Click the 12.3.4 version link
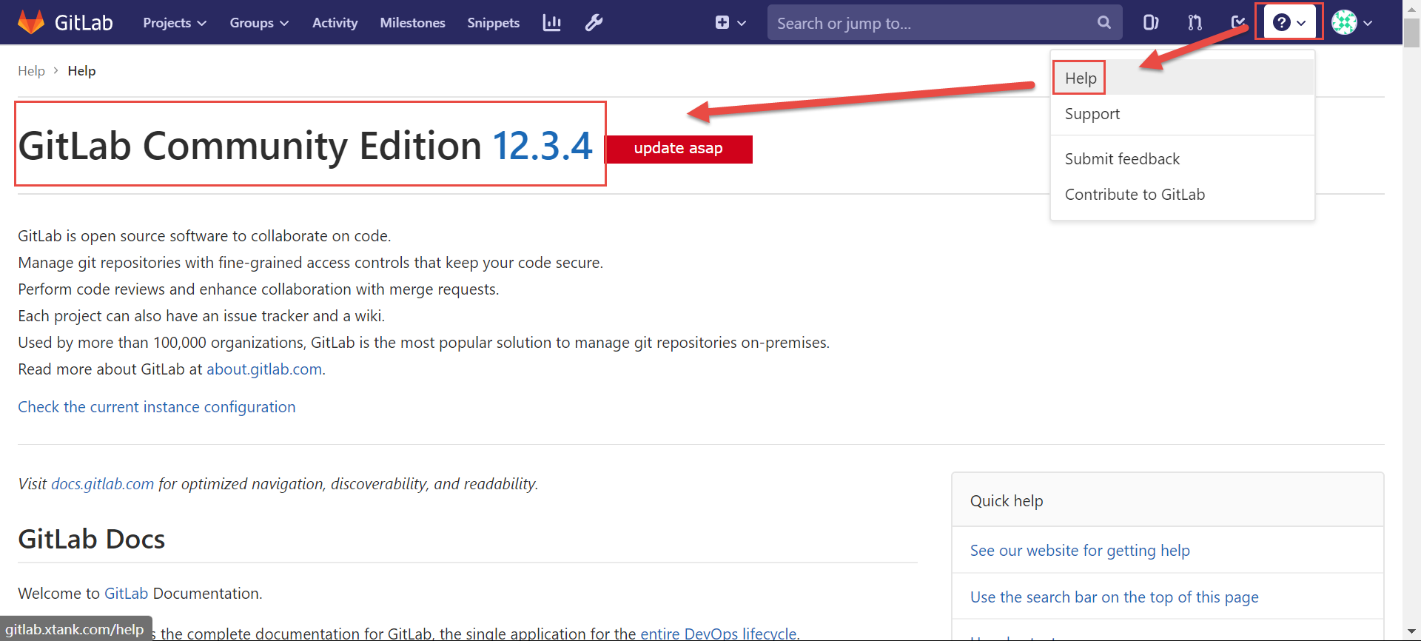Screen dimensions: 1421x641 [x=542, y=146]
